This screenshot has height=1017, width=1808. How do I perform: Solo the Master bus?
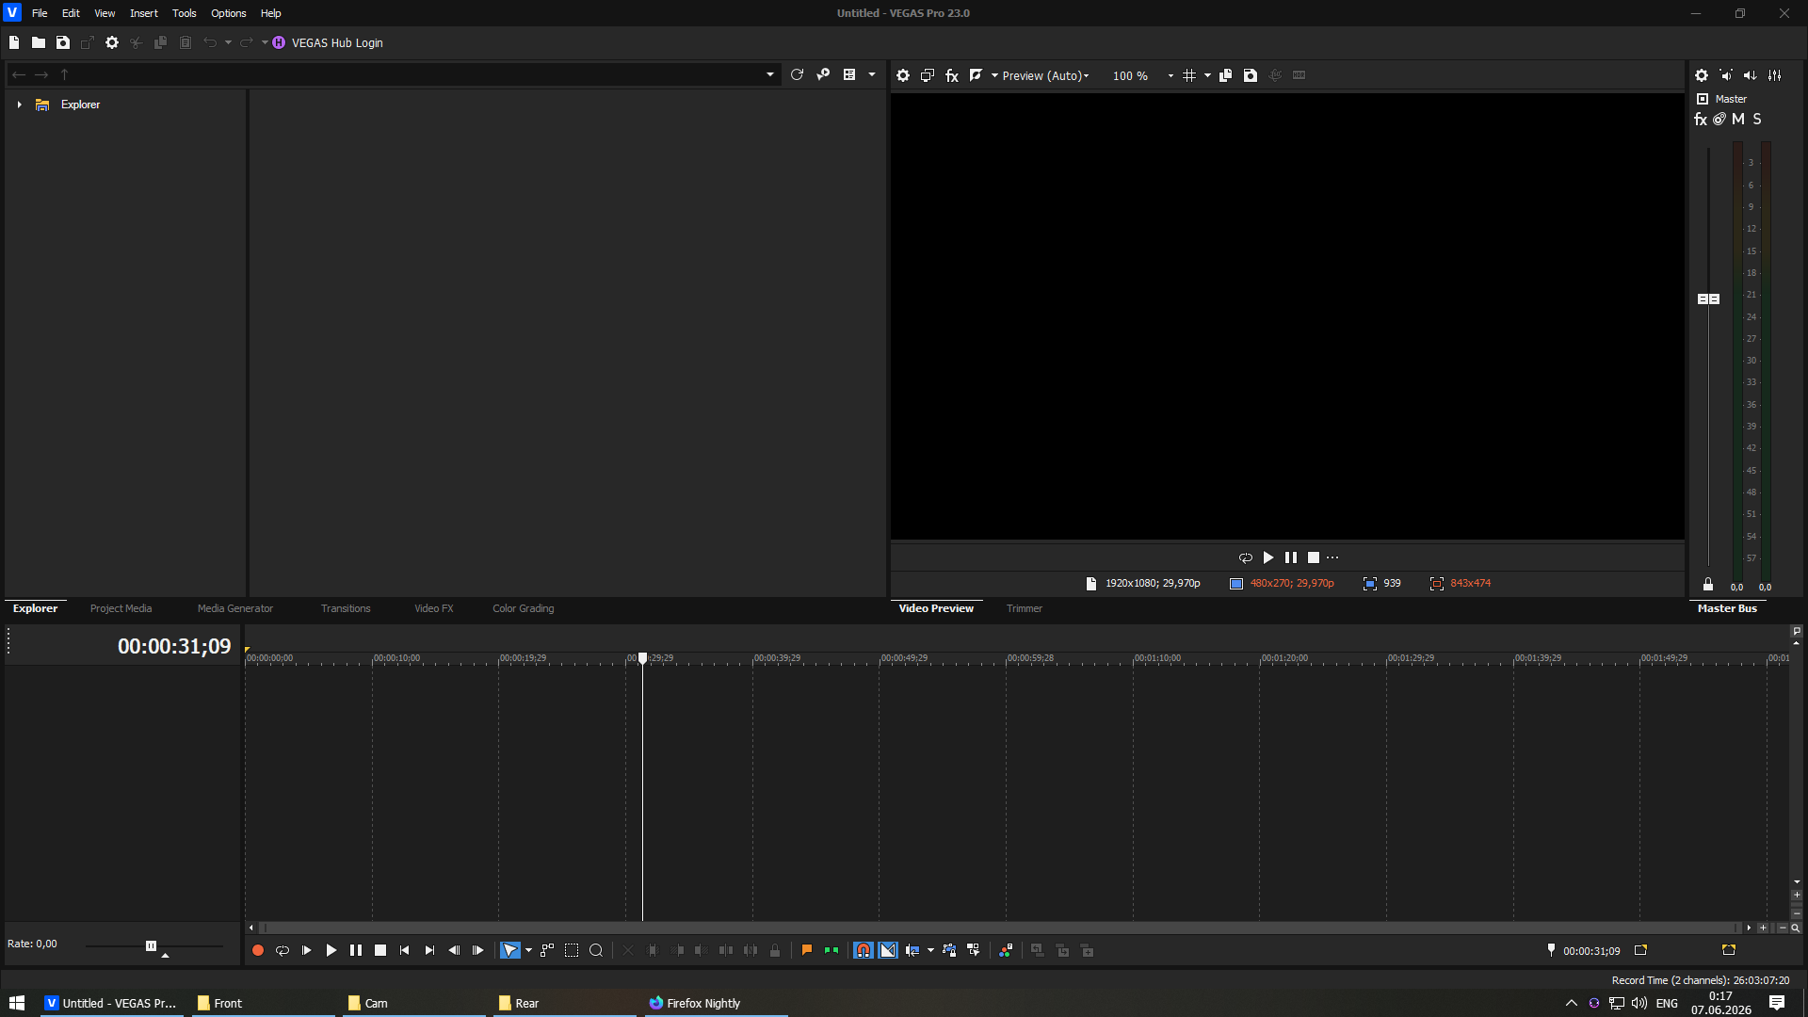(x=1757, y=120)
